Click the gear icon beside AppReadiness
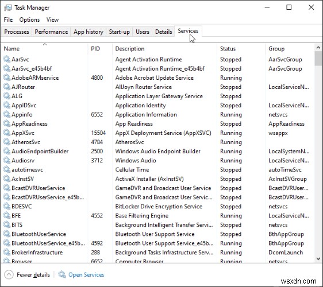 pos(7,123)
